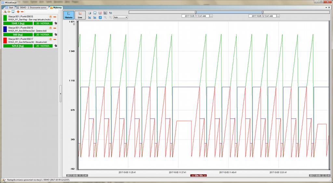The image size is (333, 183).
Task: Click the right handle of the time range slider
Action: [x=263, y=12]
